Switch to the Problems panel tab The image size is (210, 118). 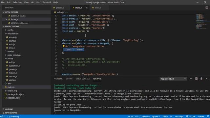click(x=58, y=79)
